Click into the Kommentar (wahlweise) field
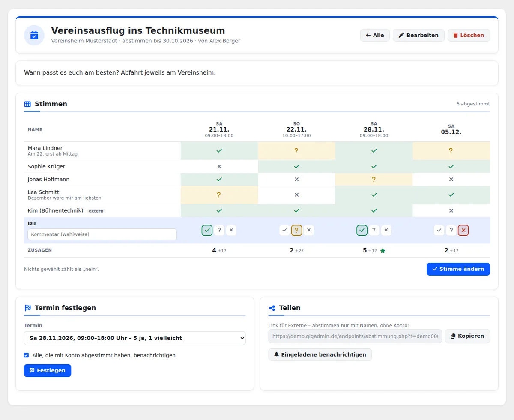Screen dimensions: 514x420 click(x=102, y=234)
